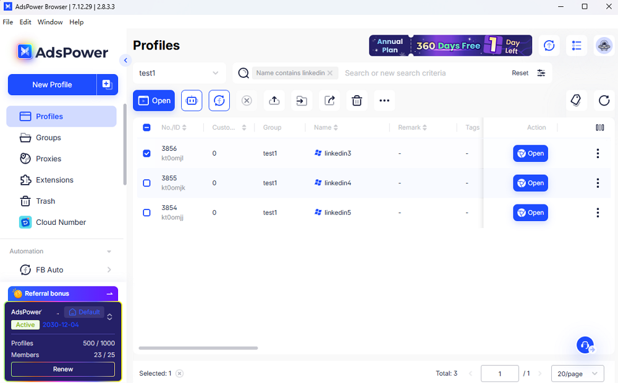Open the Help menu

[77, 22]
